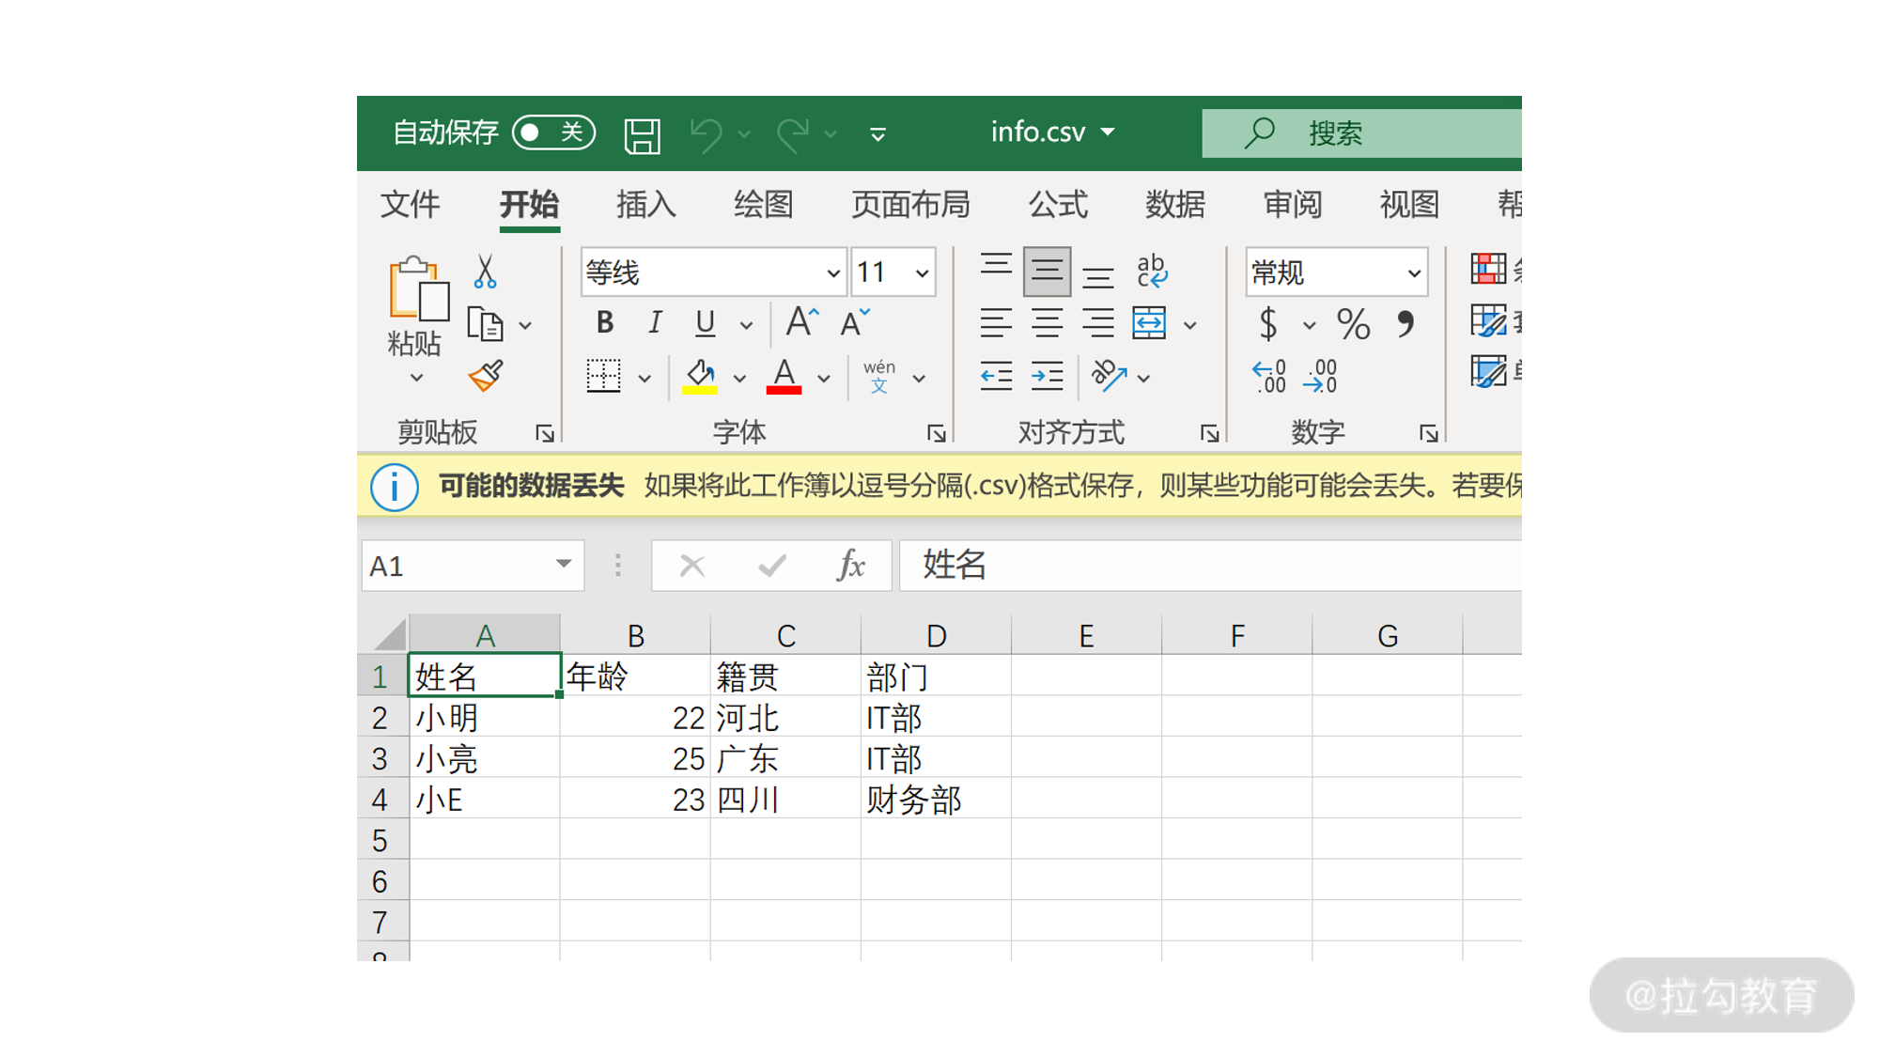
Task: Click Decrease Decimal icon
Action: pyautogui.click(x=1321, y=376)
